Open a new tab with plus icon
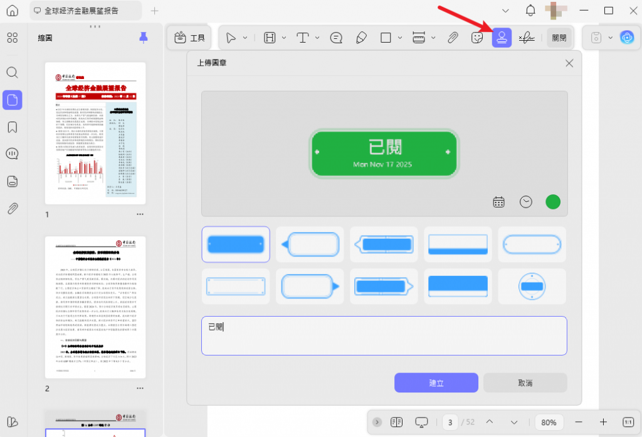642x437 pixels. point(154,11)
